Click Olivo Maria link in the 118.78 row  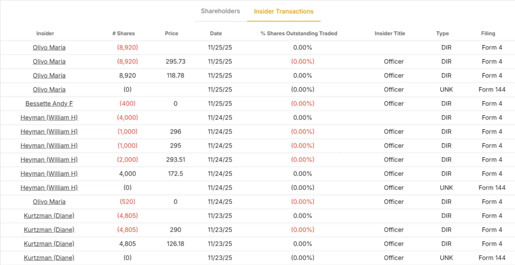point(49,75)
